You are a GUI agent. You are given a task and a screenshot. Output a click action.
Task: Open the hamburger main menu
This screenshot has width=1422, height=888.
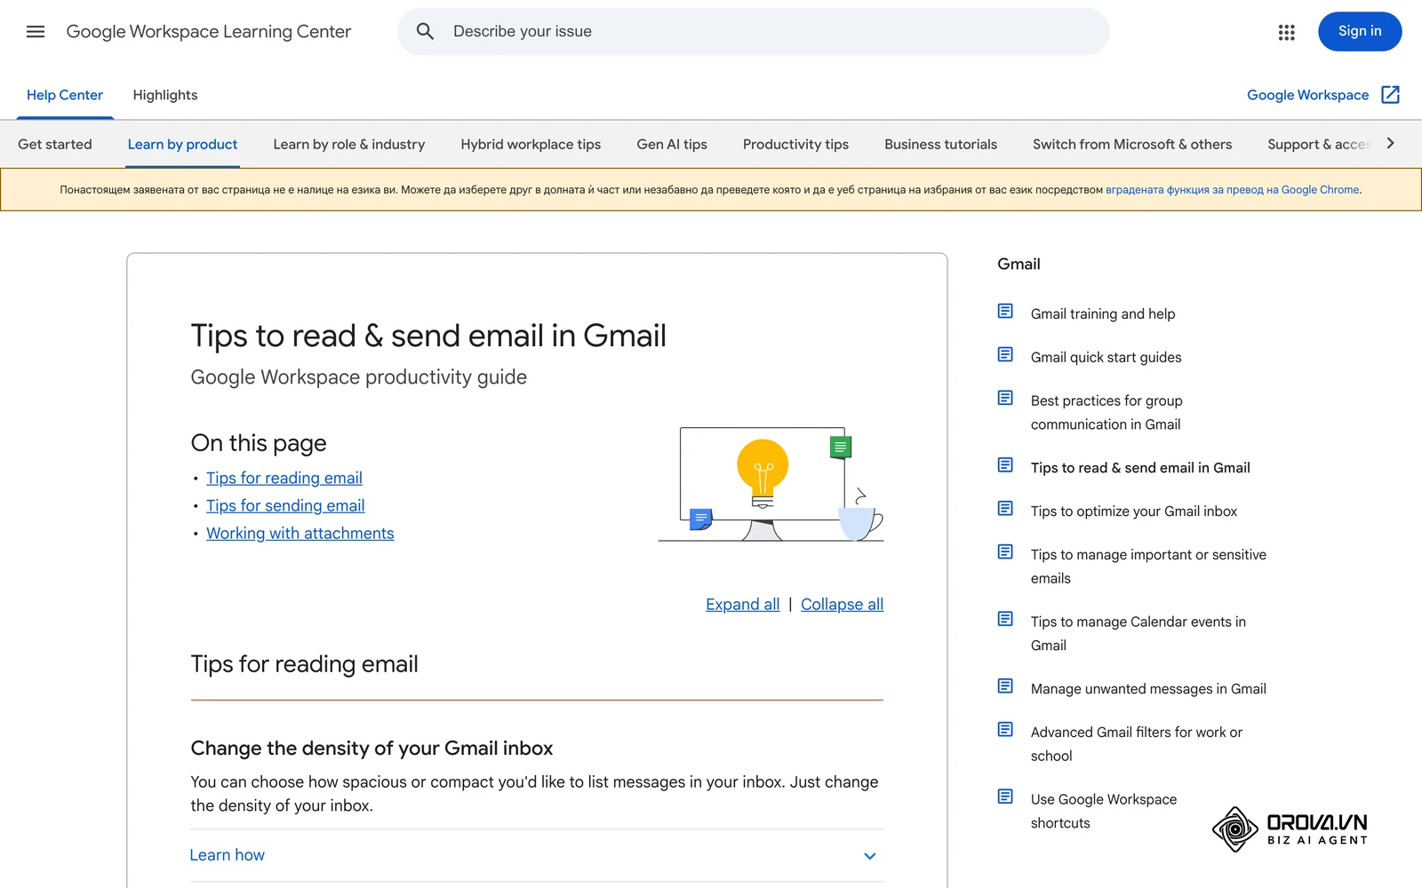coord(36,32)
